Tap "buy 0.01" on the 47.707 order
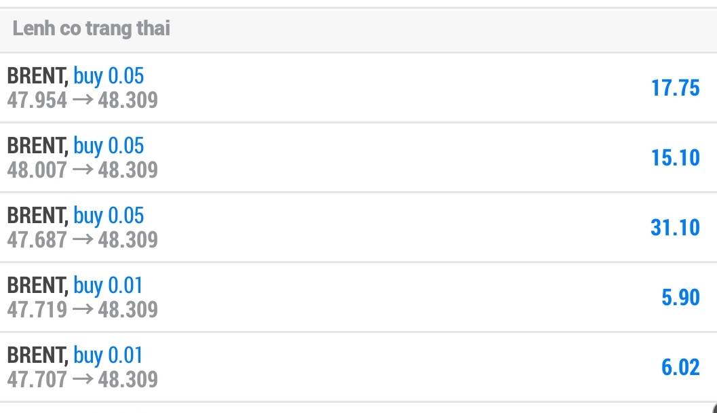Screen dimensions: 717x413 (108, 355)
